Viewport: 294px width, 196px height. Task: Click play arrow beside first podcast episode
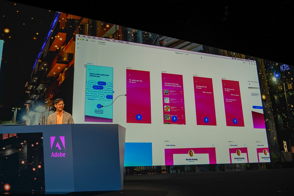pos(181,92)
